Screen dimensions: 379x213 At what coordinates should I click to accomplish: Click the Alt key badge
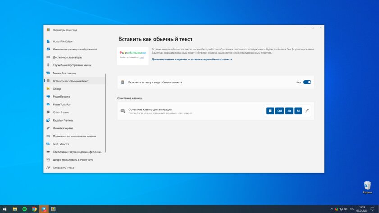point(289,111)
